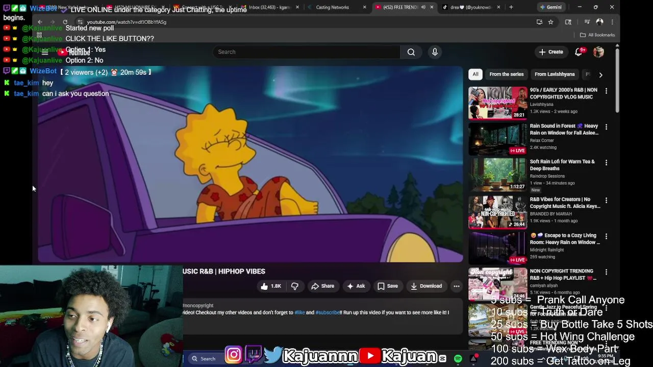
Task: Open Rain Sound in Forest live thumbnail
Action: tap(498, 139)
